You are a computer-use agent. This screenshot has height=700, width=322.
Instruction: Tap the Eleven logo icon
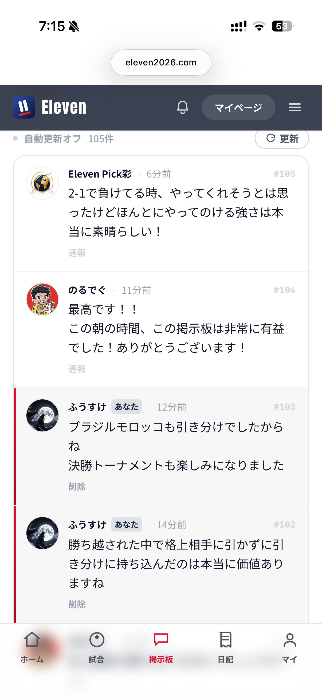24,107
